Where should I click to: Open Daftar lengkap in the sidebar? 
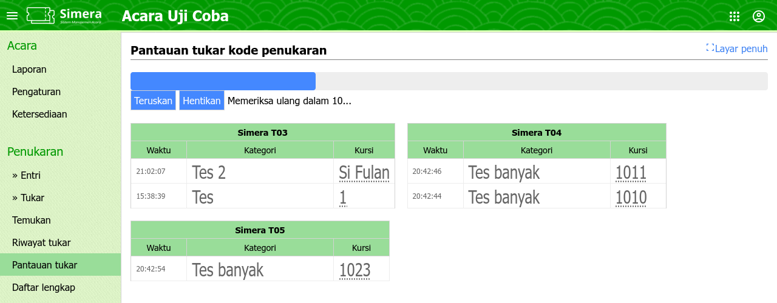click(44, 287)
